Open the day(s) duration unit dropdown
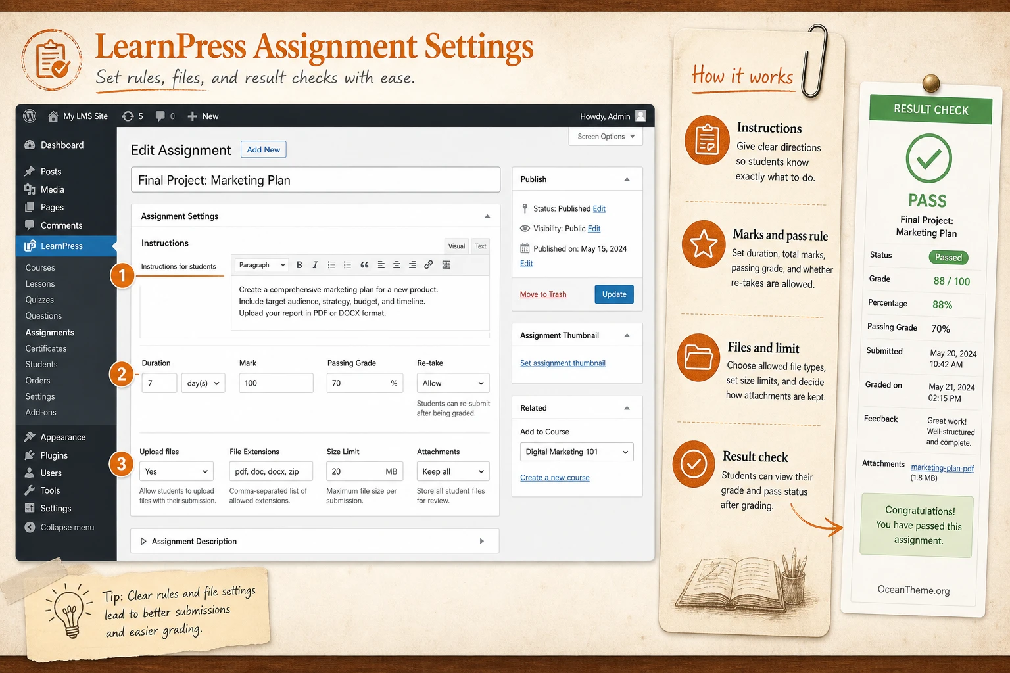The height and width of the screenshot is (673, 1010). point(203,383)
